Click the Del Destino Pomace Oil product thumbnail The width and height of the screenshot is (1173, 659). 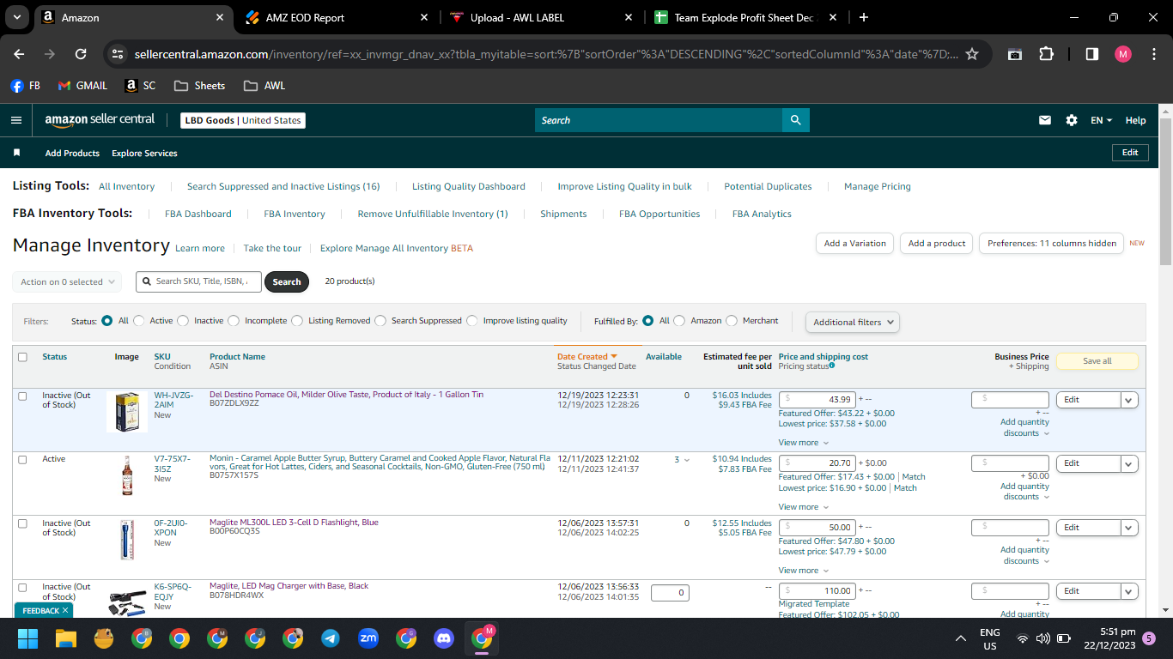[x=127, y=413]
